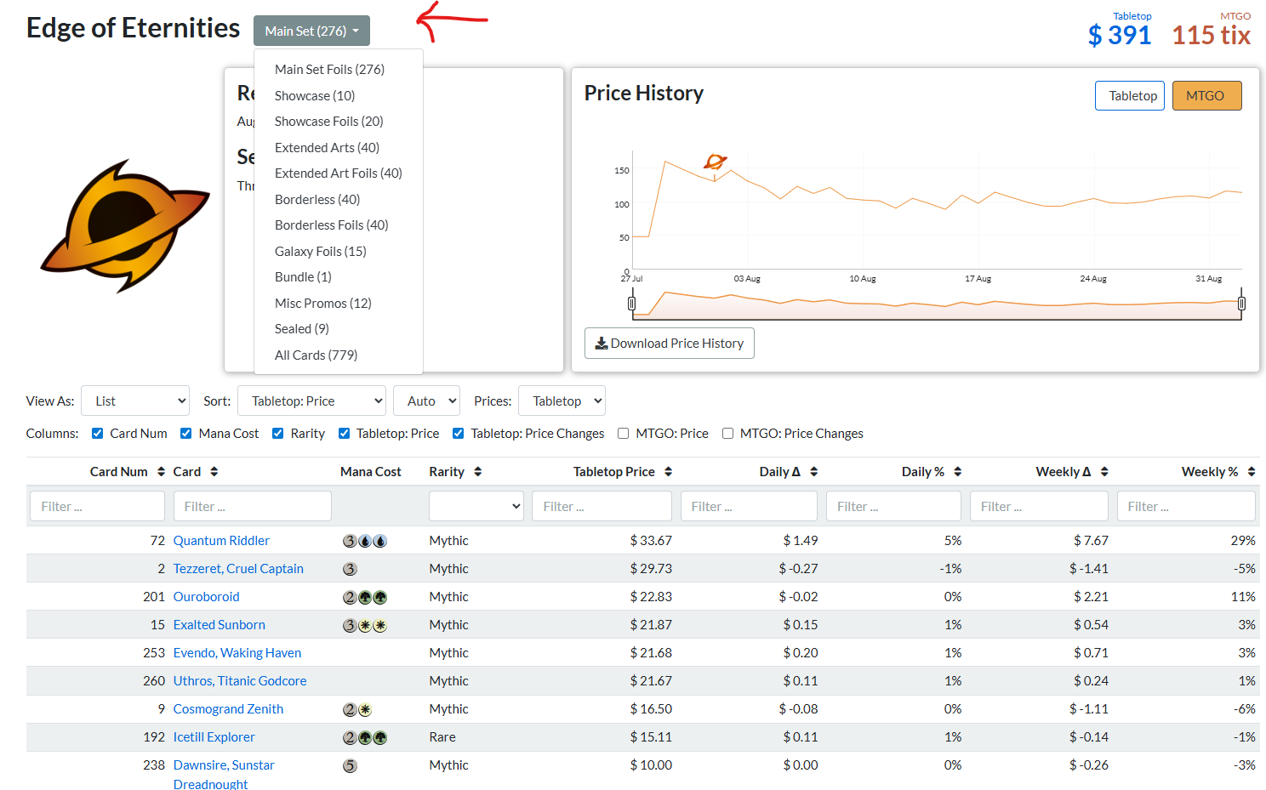
Task: Sort by Tabletop Price column arrows
Action: (x=669, y=472)
